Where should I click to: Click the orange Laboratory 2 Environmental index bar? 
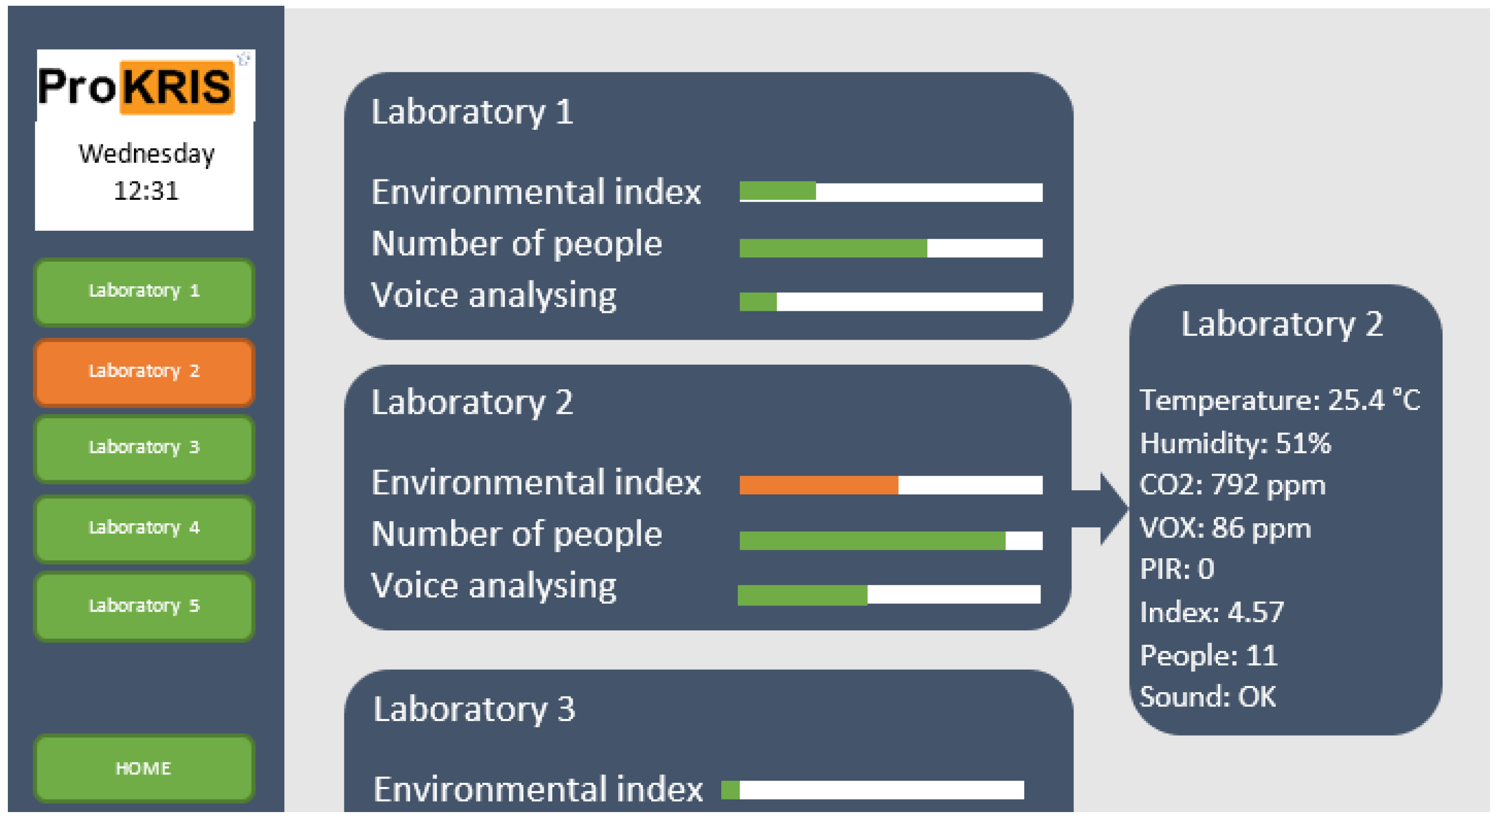pyautogui.click(x=890, y=484)
